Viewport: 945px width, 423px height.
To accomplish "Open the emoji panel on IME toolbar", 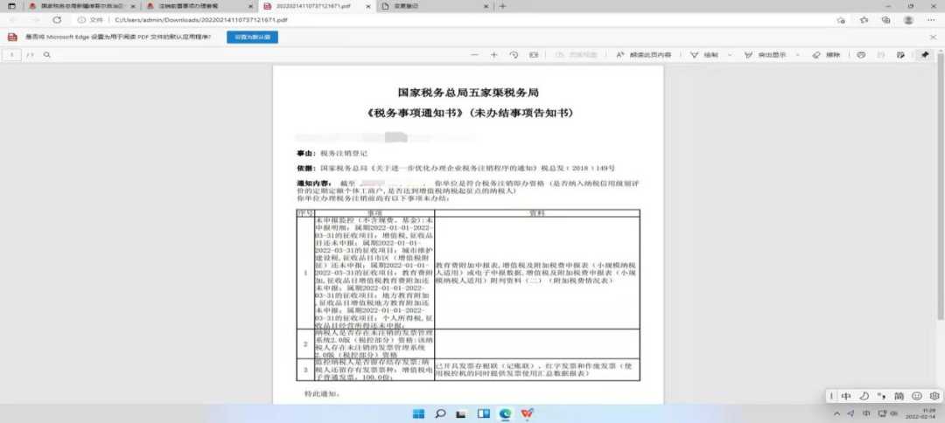I will 917,396.
